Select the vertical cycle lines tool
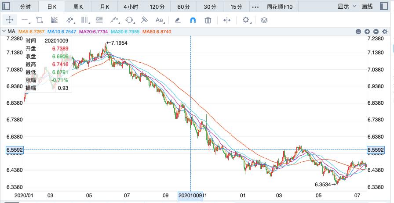This screenshot has width=394, height=203. click(x=85, y=20)
